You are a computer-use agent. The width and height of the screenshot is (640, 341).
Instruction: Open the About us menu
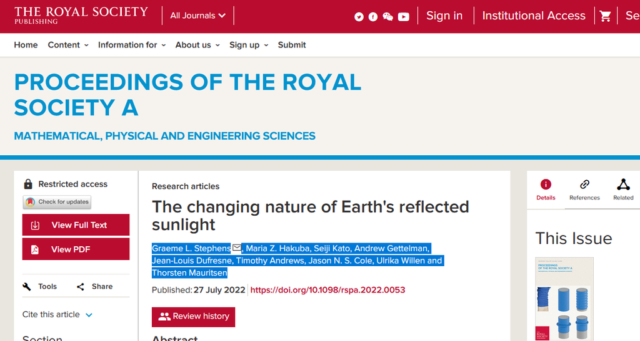tap(197, 45)
